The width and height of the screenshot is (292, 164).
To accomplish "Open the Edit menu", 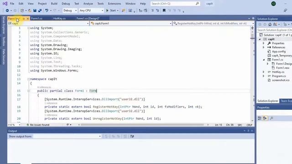I will 21,4.
